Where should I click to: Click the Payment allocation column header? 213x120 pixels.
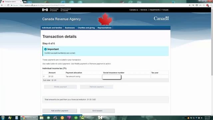point(74,73)
